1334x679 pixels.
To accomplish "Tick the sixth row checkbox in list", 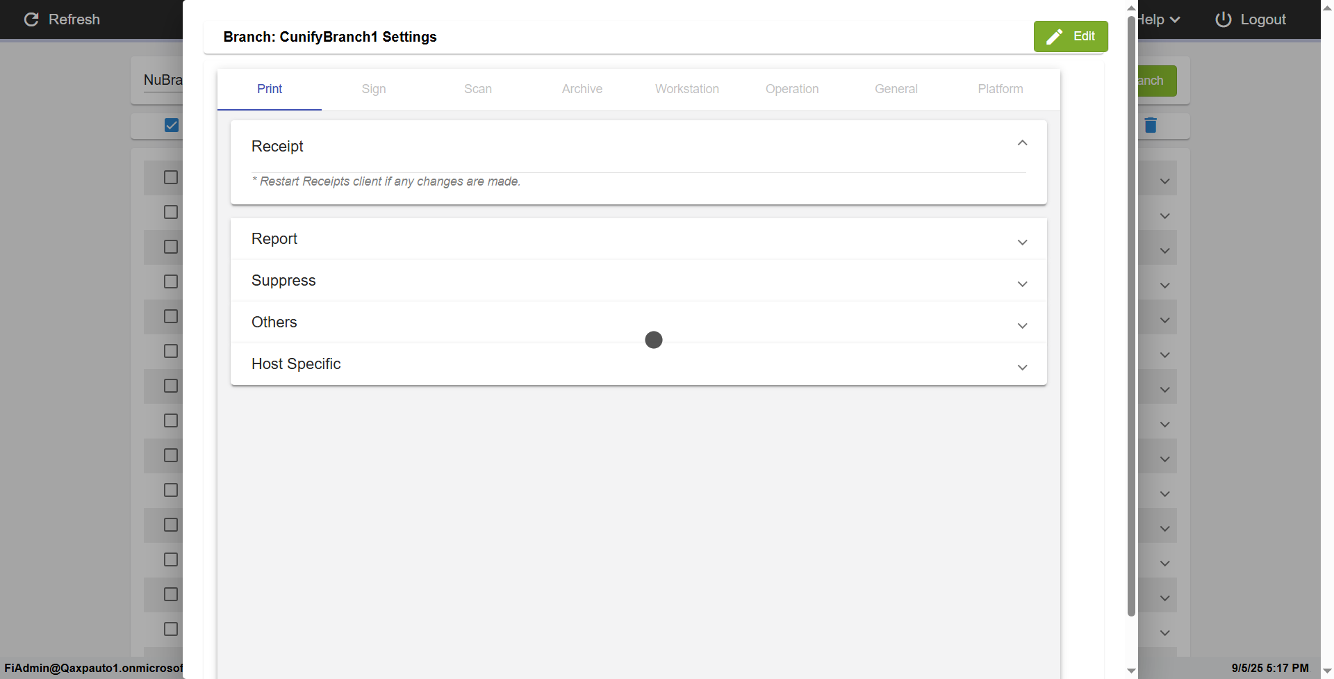I will click(171, 351).
